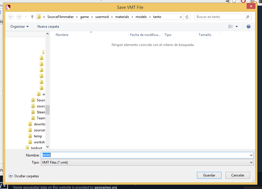The height and width of the screenshot is (189, 262).
Task: Open the view options dropdown arrow
Action: [237, 27]
